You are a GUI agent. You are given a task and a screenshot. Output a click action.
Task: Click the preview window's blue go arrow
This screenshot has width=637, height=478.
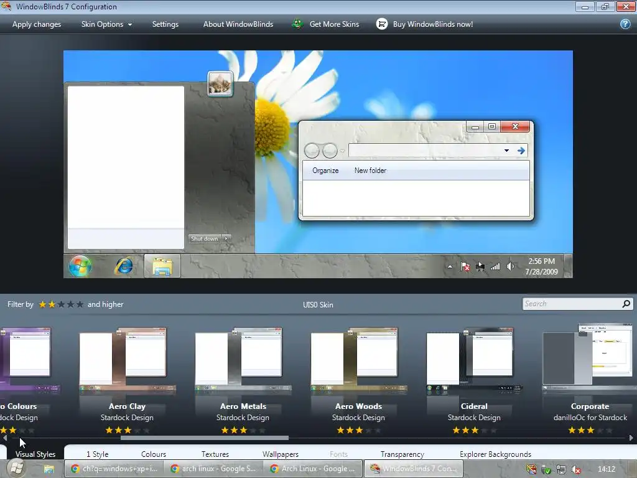(x=521, y=151)
